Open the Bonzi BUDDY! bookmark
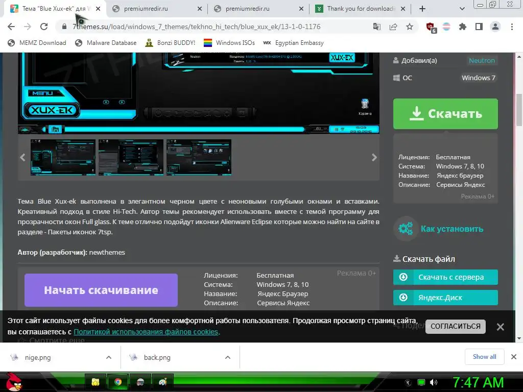Viewport: 523px width, 392px height. click(x=171, y=43)
